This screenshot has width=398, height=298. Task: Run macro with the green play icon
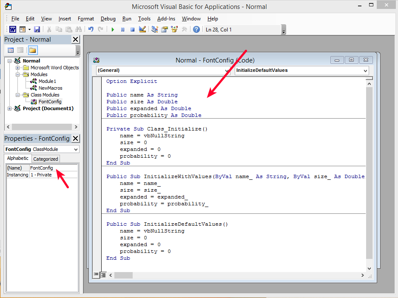point(113,29)
